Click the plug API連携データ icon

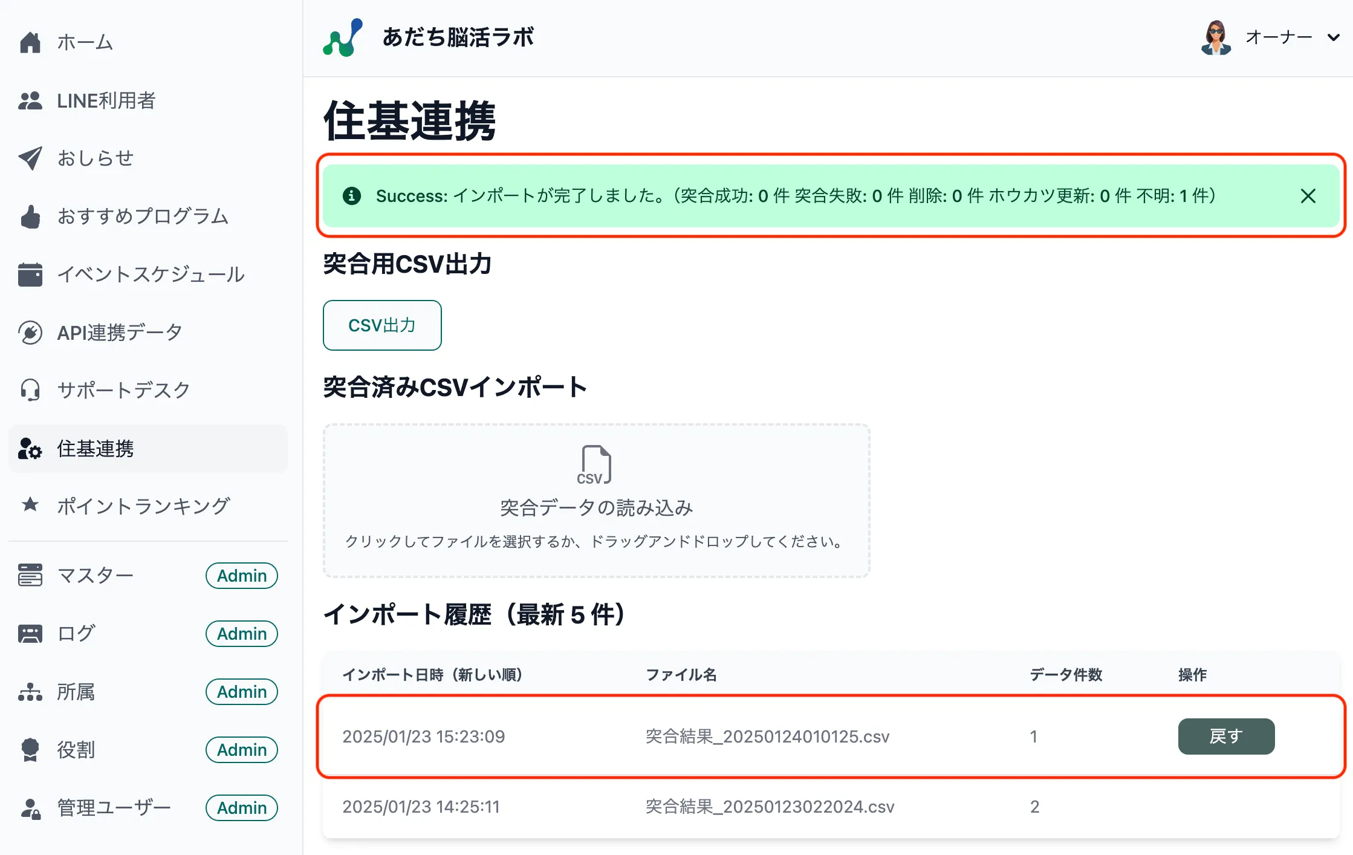click(x=30, y=333)
